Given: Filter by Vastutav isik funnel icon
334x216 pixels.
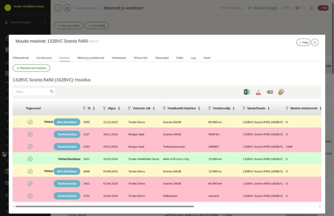Looking at the screenshot, I should point(129,108).
